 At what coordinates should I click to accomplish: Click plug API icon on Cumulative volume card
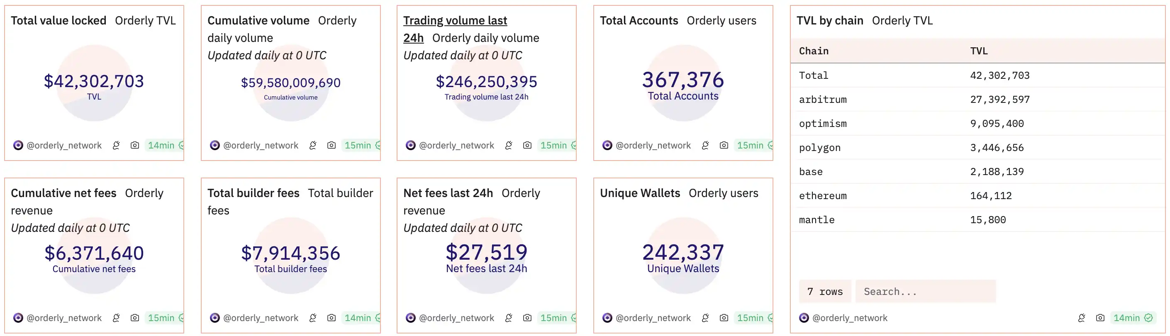[x=313, y=145]
